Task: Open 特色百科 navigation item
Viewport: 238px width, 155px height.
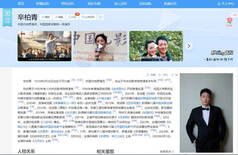Action: 67,4
